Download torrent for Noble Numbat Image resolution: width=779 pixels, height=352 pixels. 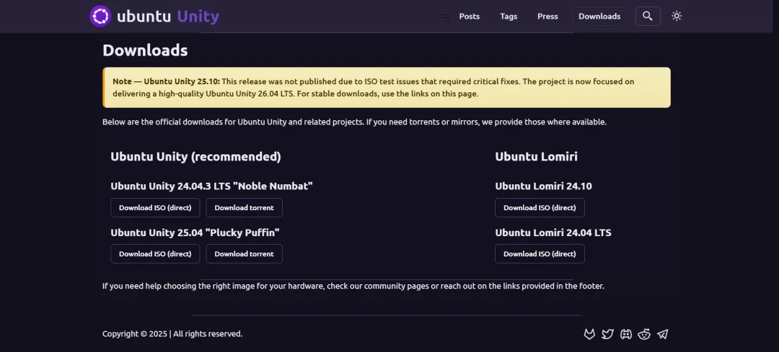[x=244, y=207]
